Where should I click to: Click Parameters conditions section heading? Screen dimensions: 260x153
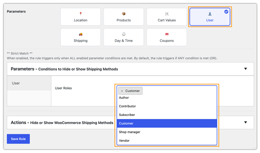pos(64,69)
